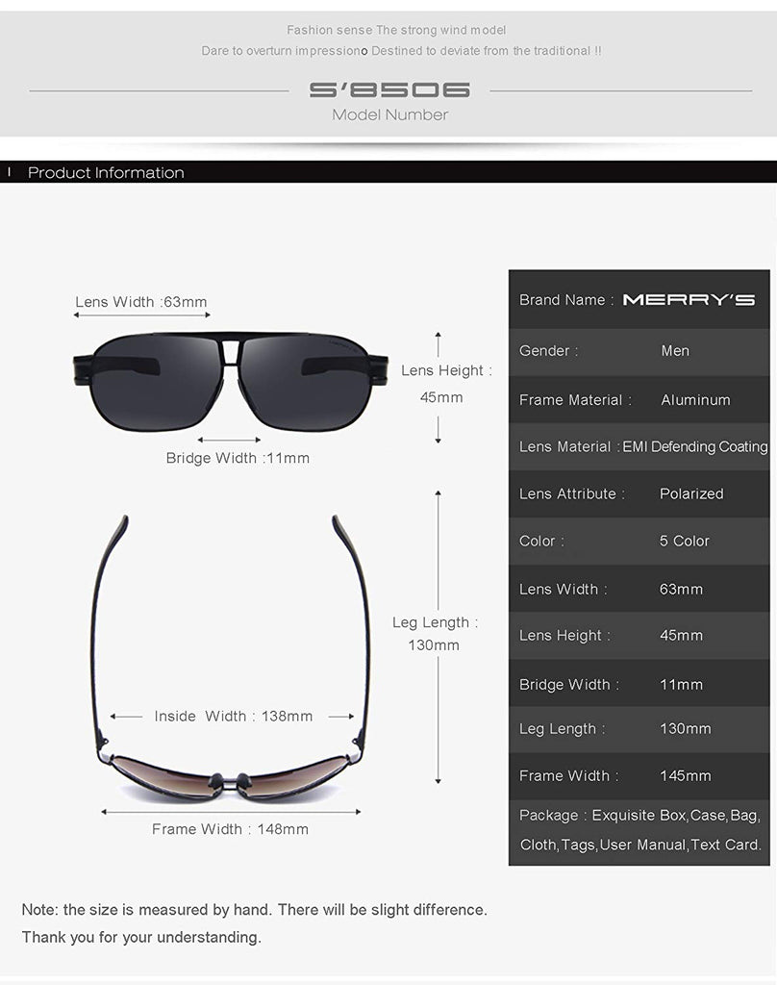
Task: Click the MERRY'S brand logo
Action: (x=689, y=300)
